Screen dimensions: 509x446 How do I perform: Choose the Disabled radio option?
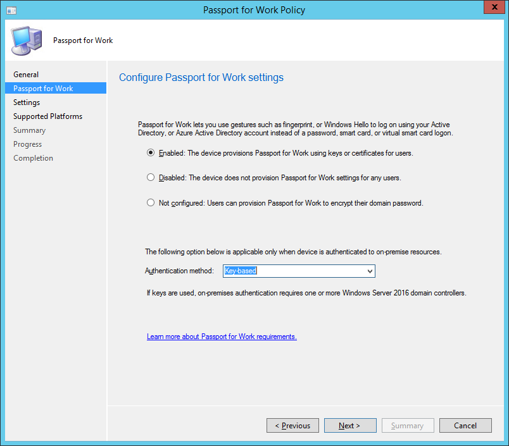[x=151, y=177]
